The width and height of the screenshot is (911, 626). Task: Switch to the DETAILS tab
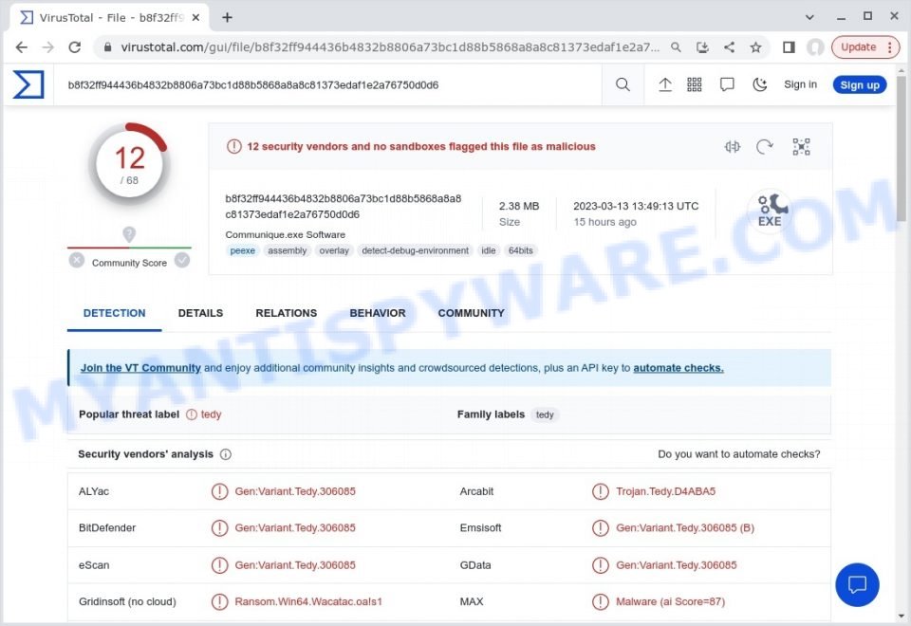point(200,313)
